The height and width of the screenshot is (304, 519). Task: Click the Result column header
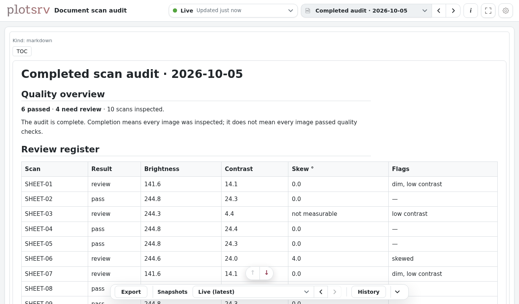114,169
